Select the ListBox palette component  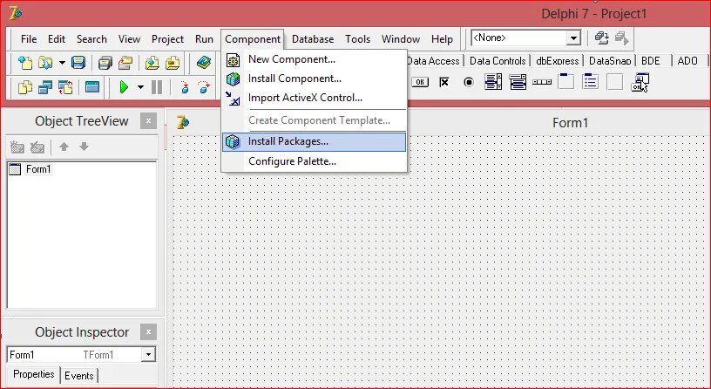click(x=493, y=82)
